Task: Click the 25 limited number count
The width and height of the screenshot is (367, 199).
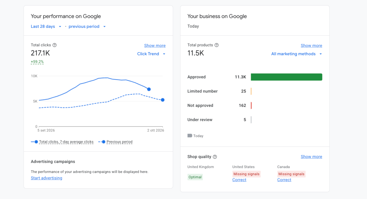Action: 243,91
